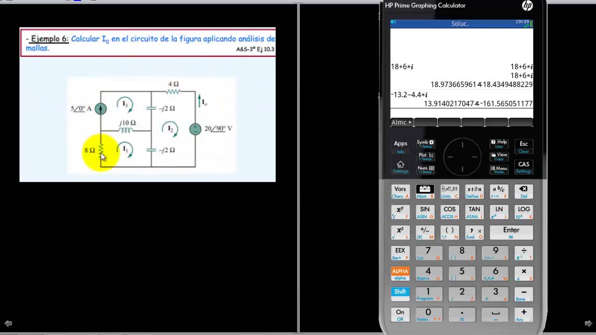Screen dimensions: 596x335
Task: Click the circular direction pad
Action: pos(462,157)
